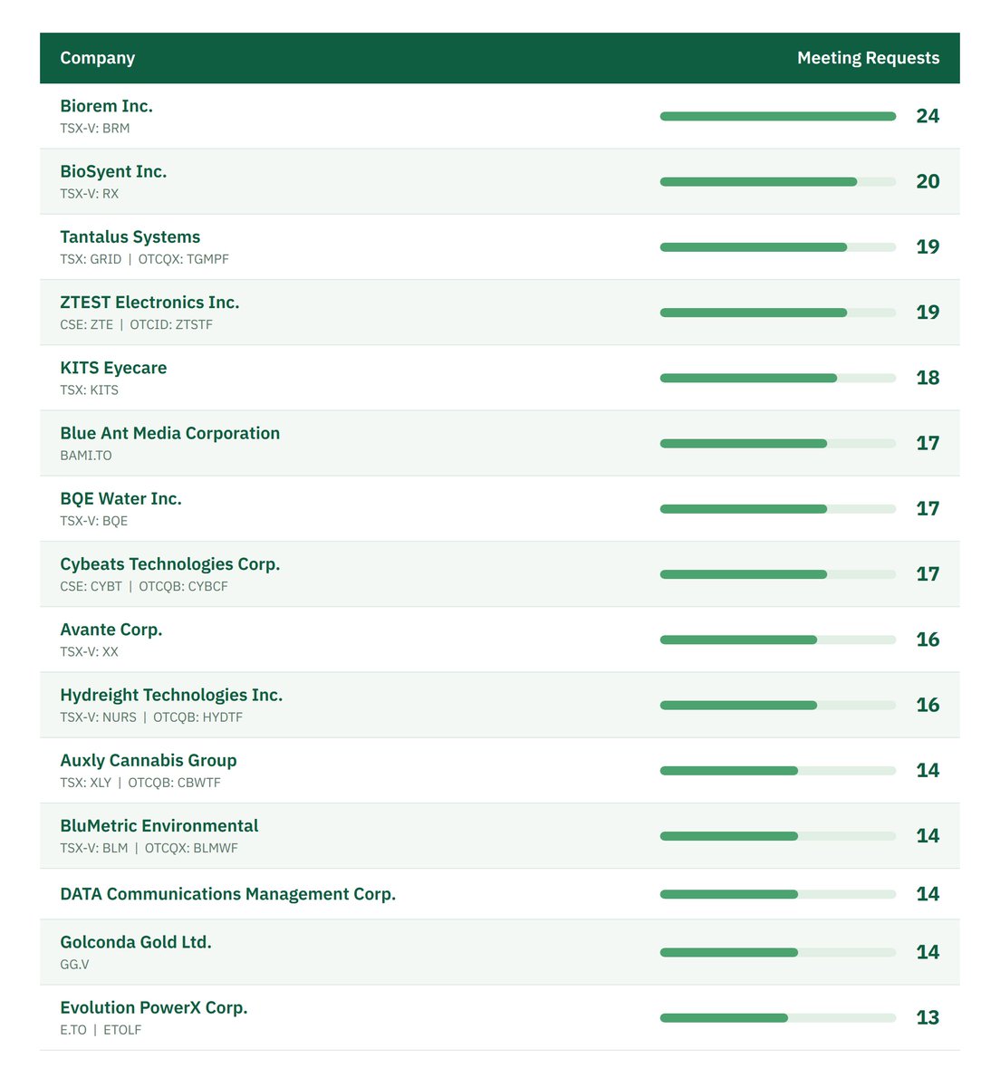
Task: Select KITS Eyecare company name
Action: 113,368
